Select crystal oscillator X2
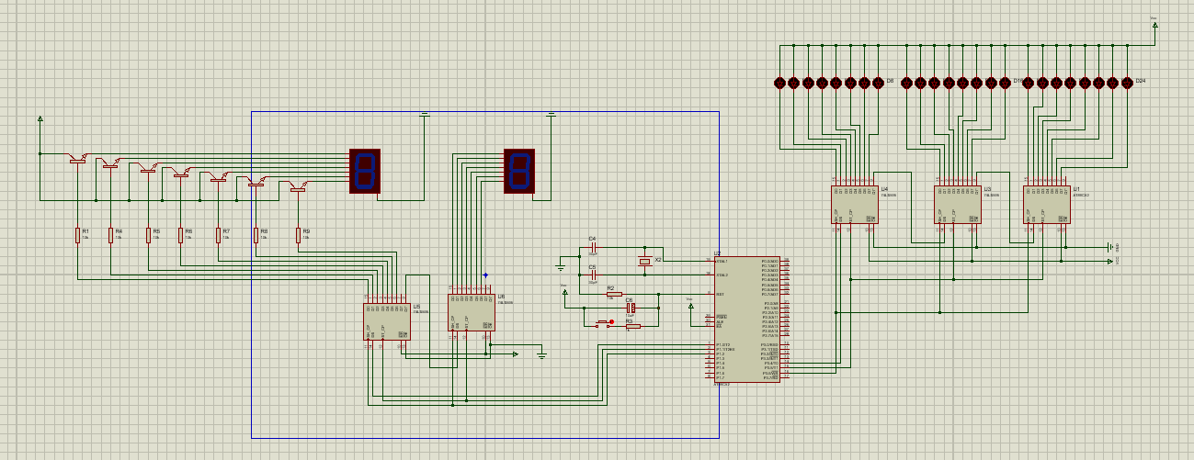Screen dimensions: 1194x460 645,262
